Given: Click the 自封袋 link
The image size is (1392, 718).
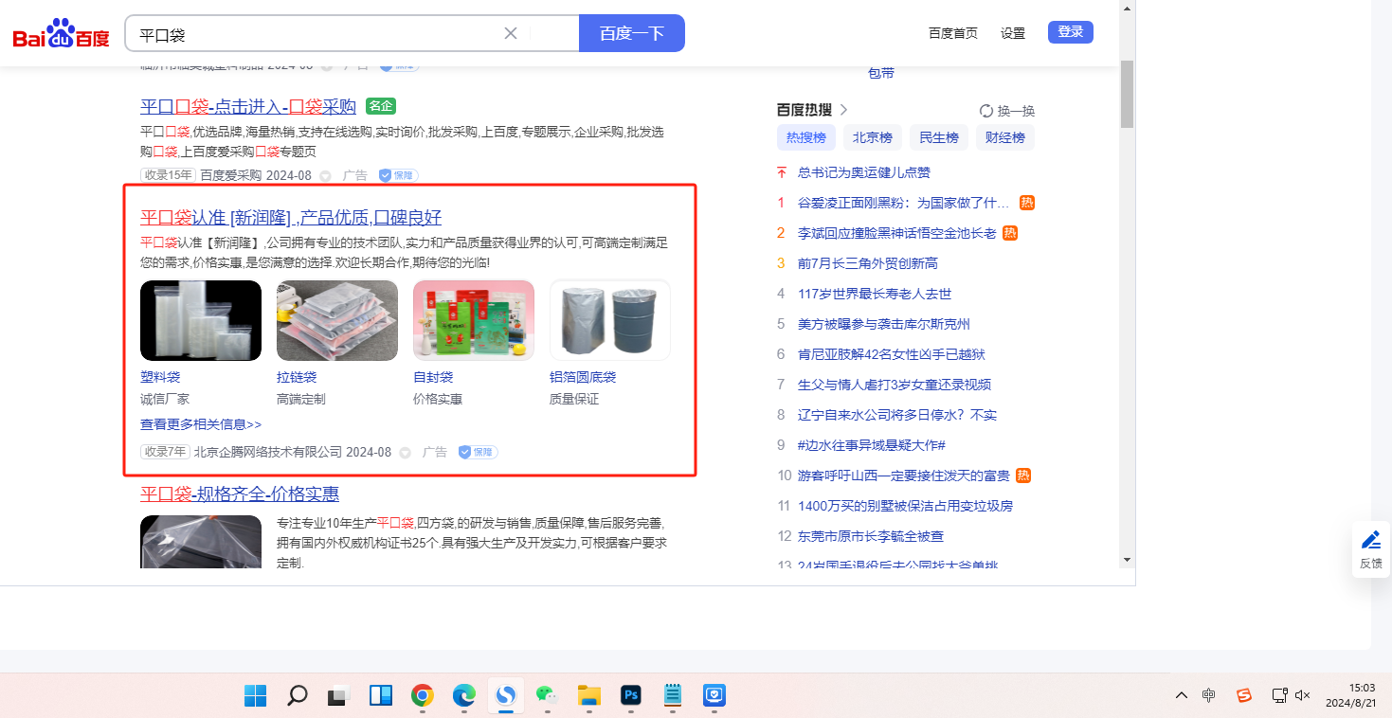Looking at the screenshot, I should [433, 377].
